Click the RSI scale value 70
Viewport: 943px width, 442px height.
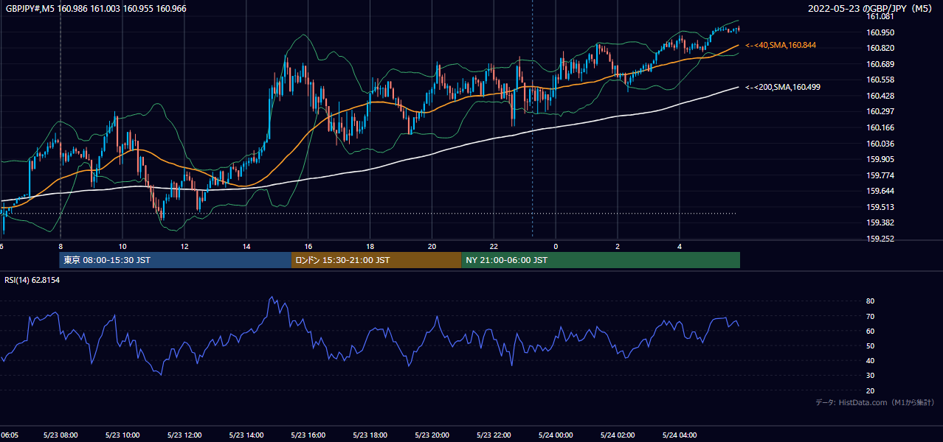click(x=871, y=316)
